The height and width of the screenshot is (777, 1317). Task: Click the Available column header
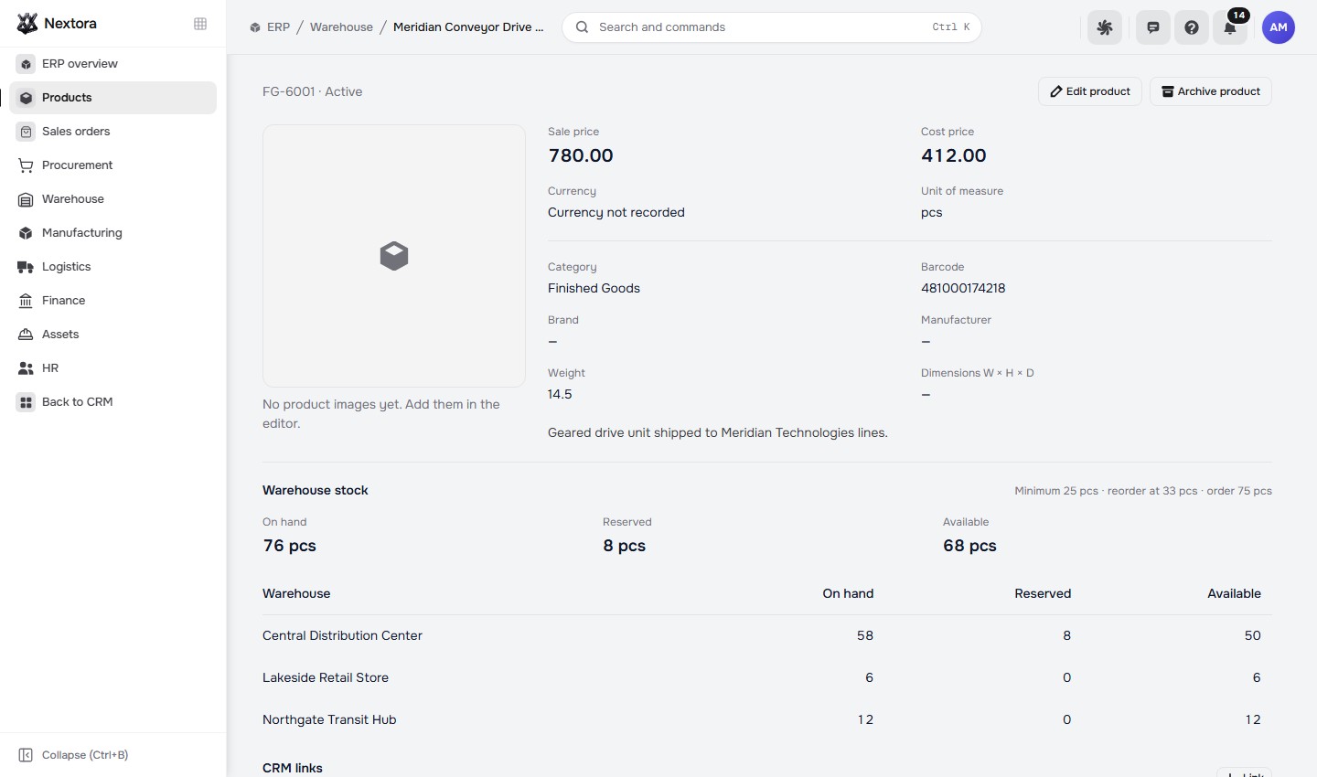pyautogui.click(x=1234, y=593)
